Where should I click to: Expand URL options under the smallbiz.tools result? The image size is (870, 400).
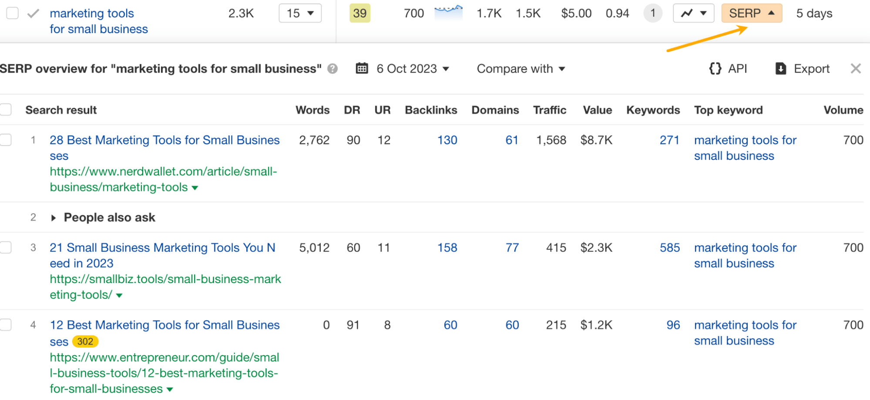118,295
